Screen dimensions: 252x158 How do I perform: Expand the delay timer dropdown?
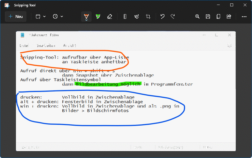tap(58, 16)
